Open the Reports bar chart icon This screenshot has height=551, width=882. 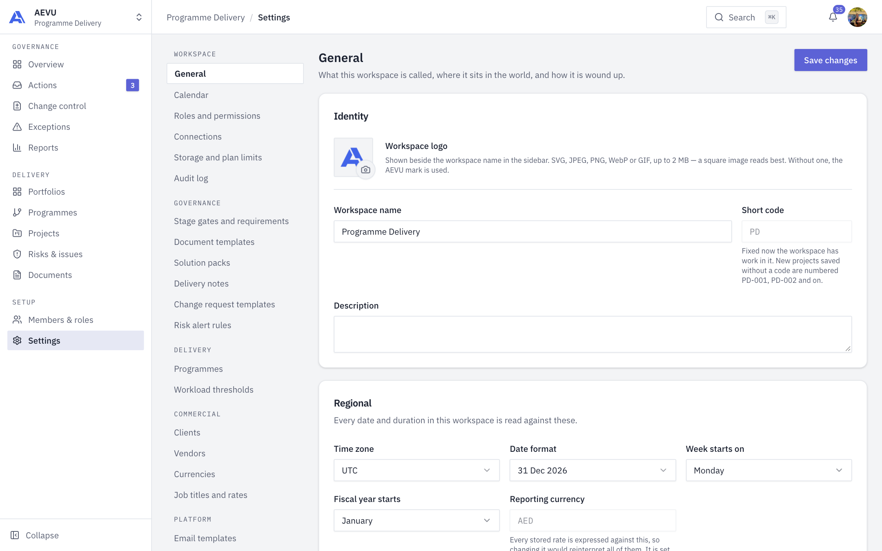[17, 148]
